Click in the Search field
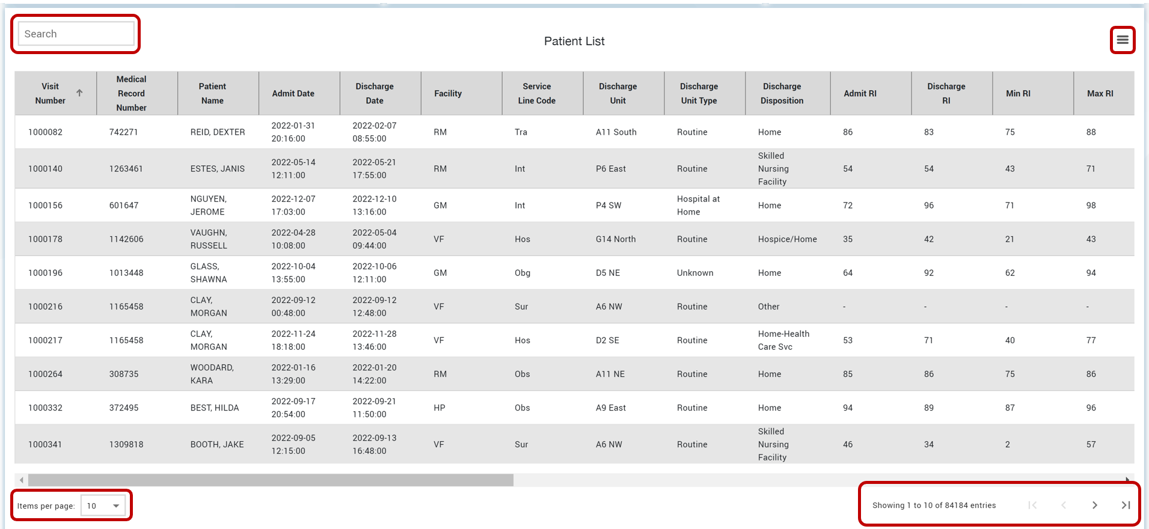This screenshot has width=1149, height=529. [76, 34]
